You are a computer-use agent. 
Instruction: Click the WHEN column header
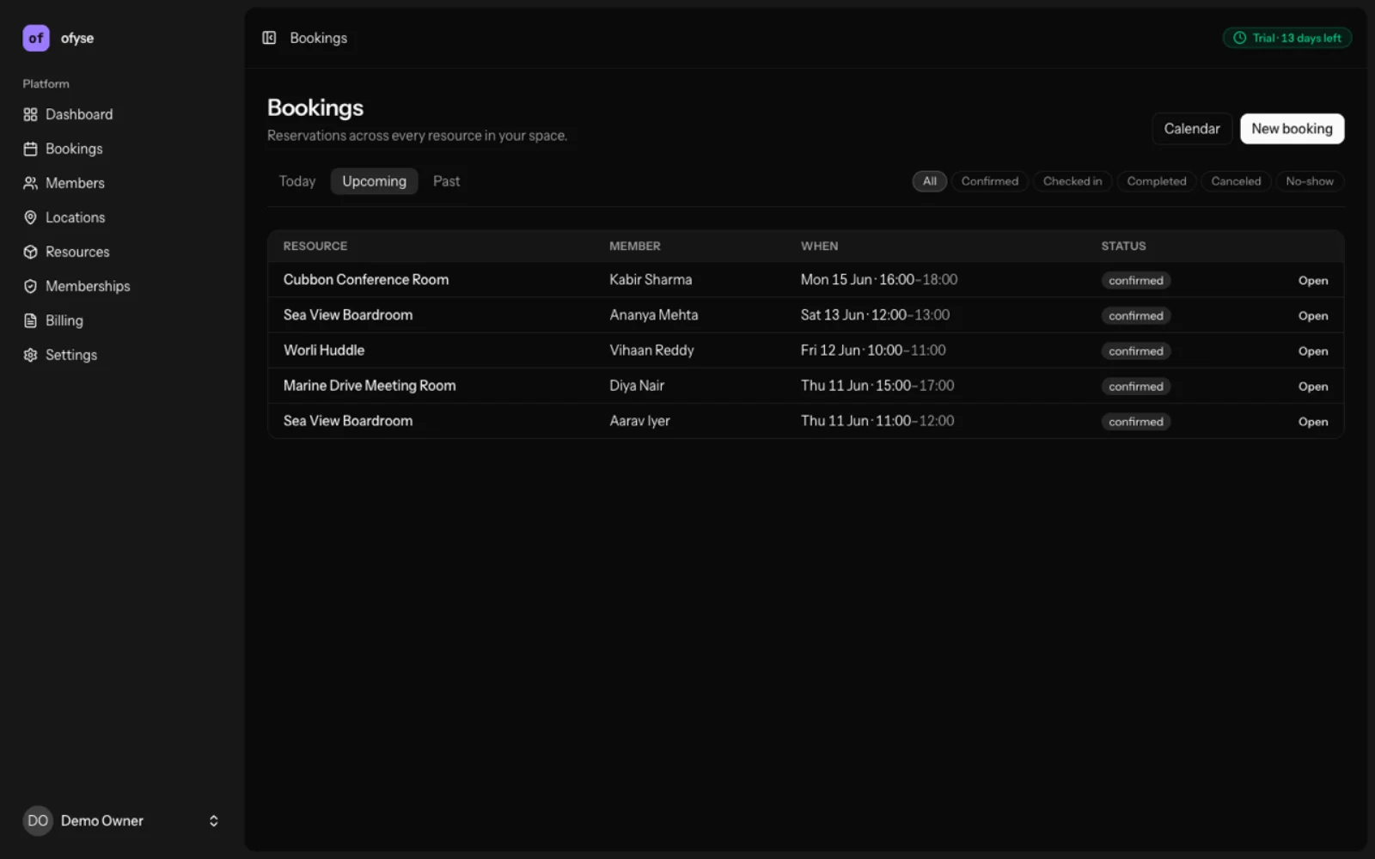point(819,247)
